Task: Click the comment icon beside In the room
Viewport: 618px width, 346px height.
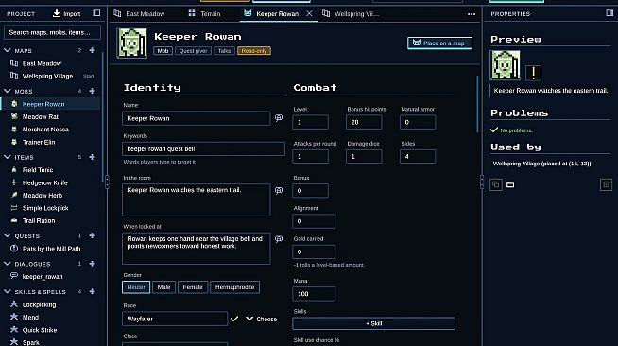Action: click(x=279, y=190)
